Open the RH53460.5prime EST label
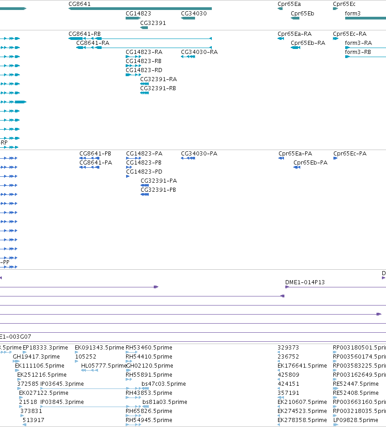386x427 pixels. point(149,348)
